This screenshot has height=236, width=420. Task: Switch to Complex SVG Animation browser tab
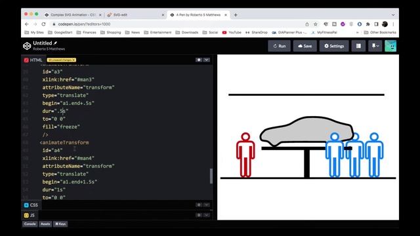(x=73, y=15)
